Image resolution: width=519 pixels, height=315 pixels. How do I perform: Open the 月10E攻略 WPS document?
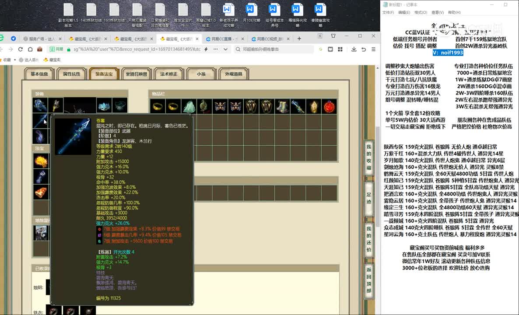tap(251, 13)
